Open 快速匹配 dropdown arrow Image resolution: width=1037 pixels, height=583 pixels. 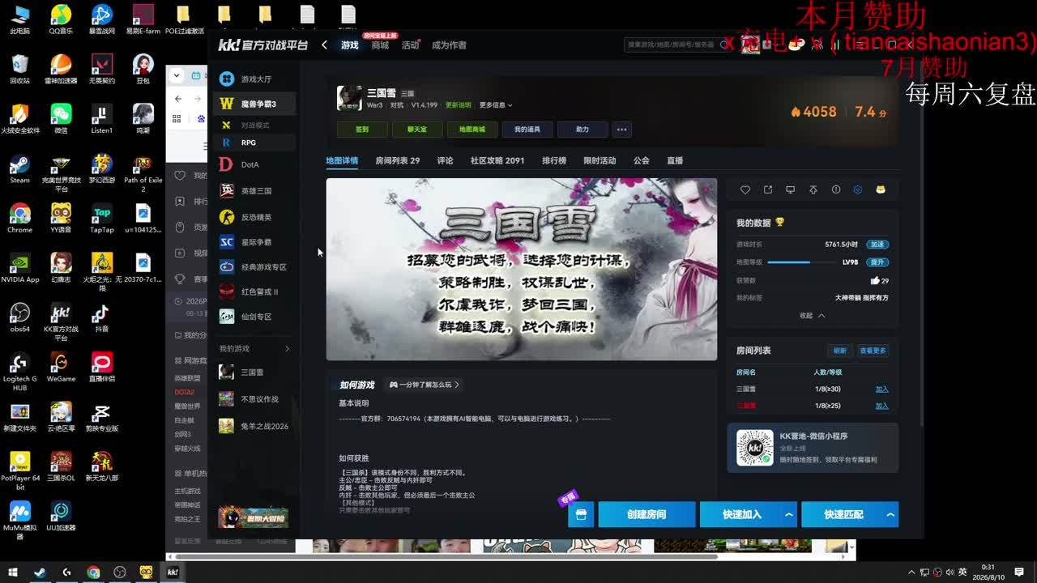click(890, 515)
